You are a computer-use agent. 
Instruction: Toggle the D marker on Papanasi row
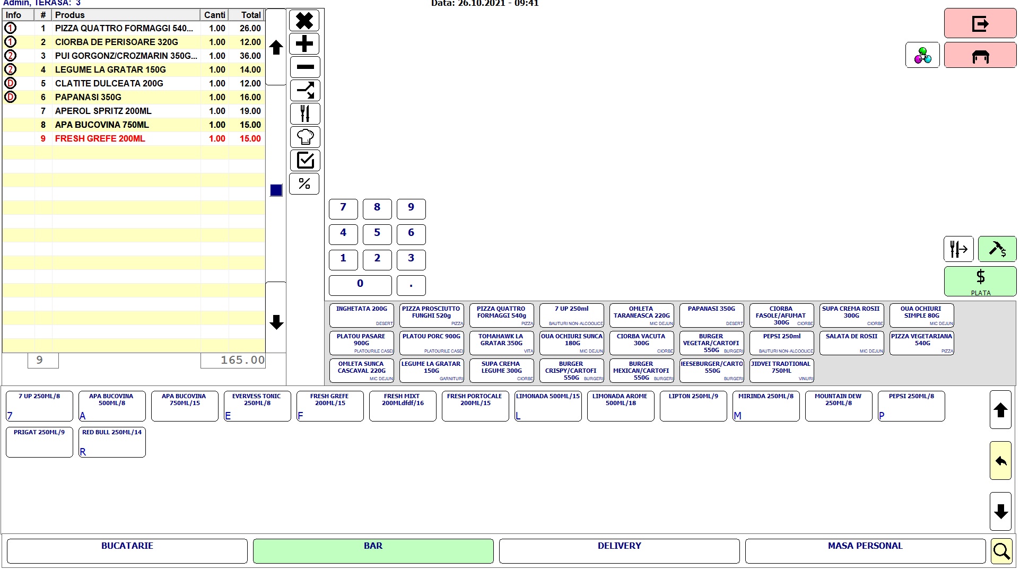coord(10,97)
